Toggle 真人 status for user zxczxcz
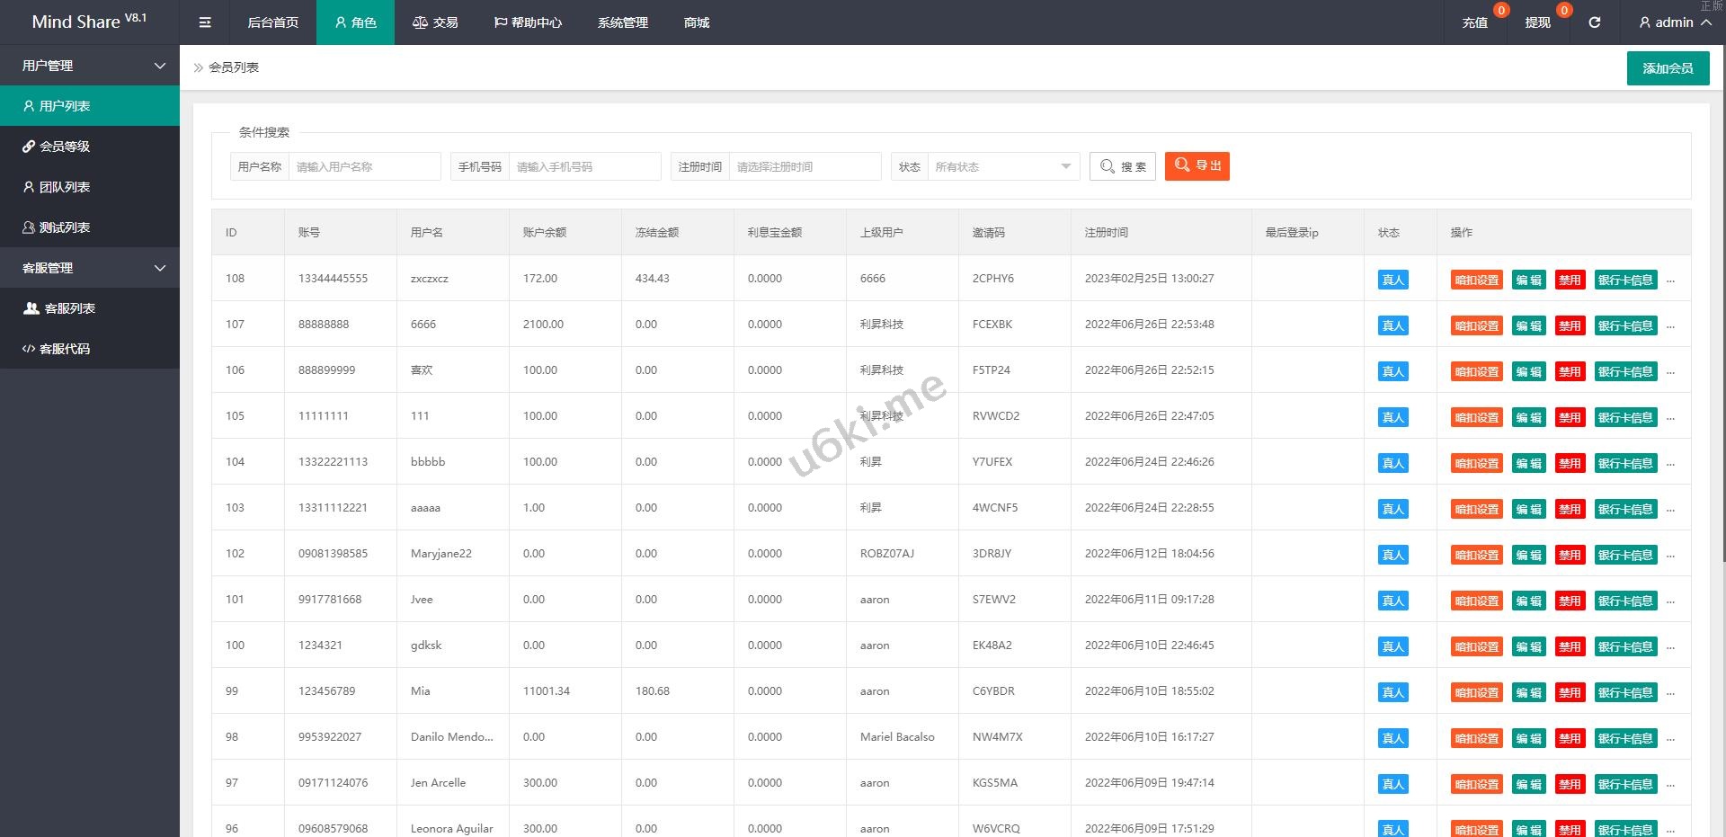 point(1392,280)
